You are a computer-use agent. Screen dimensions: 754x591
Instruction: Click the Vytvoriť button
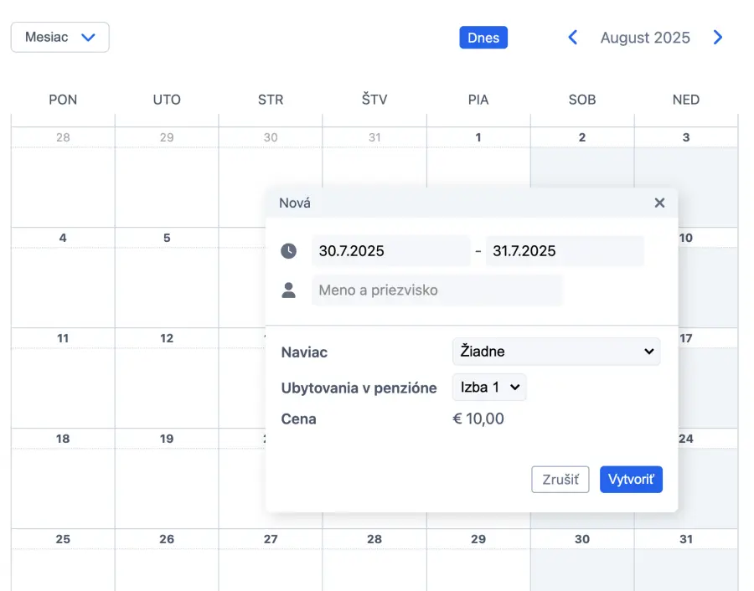(x=631, y=480)
